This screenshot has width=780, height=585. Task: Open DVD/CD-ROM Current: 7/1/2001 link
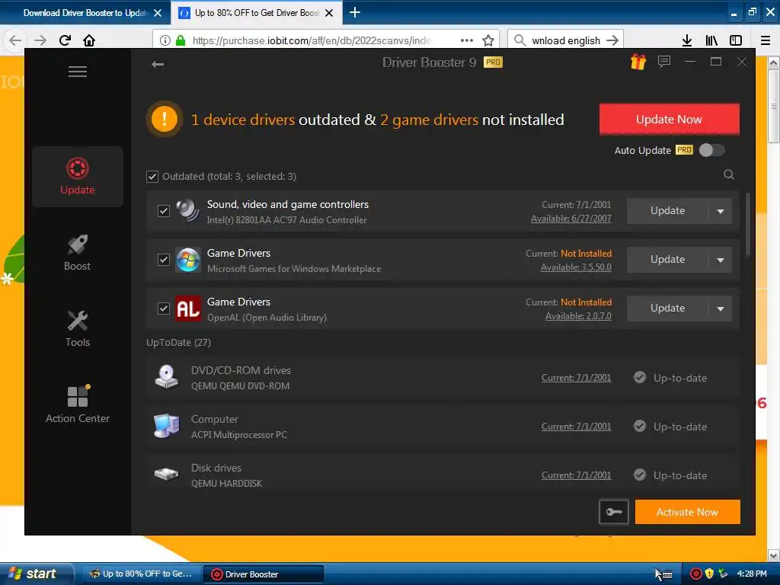click(x=576, y=378)
